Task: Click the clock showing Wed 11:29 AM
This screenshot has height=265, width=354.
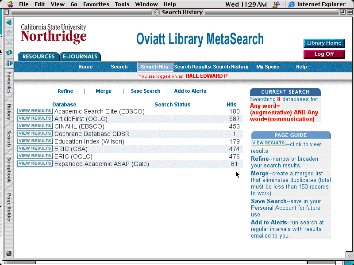Action: [x=246, y=4]
